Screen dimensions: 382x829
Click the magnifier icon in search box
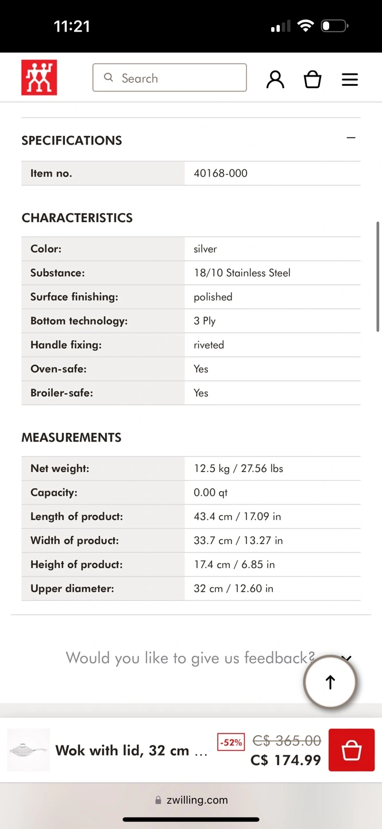coord(109,78)
